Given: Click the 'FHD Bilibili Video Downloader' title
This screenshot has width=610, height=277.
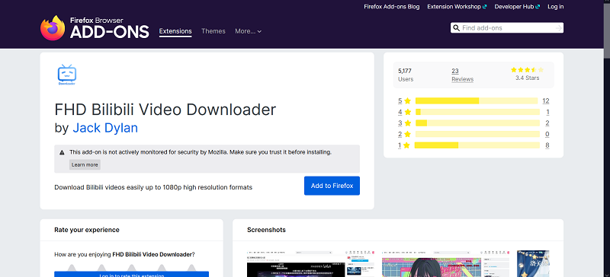Looking at the screenshot, I should click(x=165, y=110).
